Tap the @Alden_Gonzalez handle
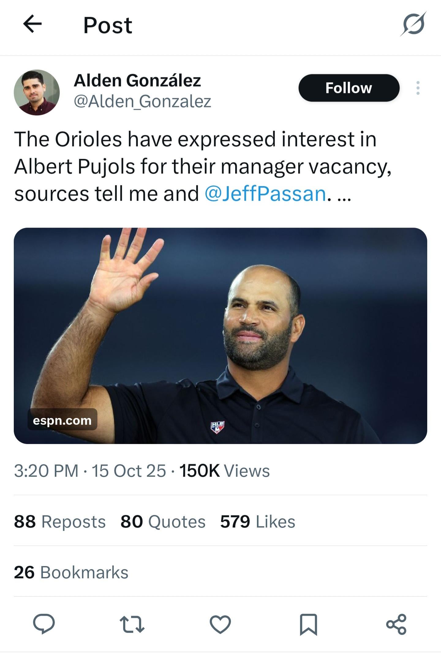Image resolution: width=441 pixels, height=660 pixels. pos(142,102)
